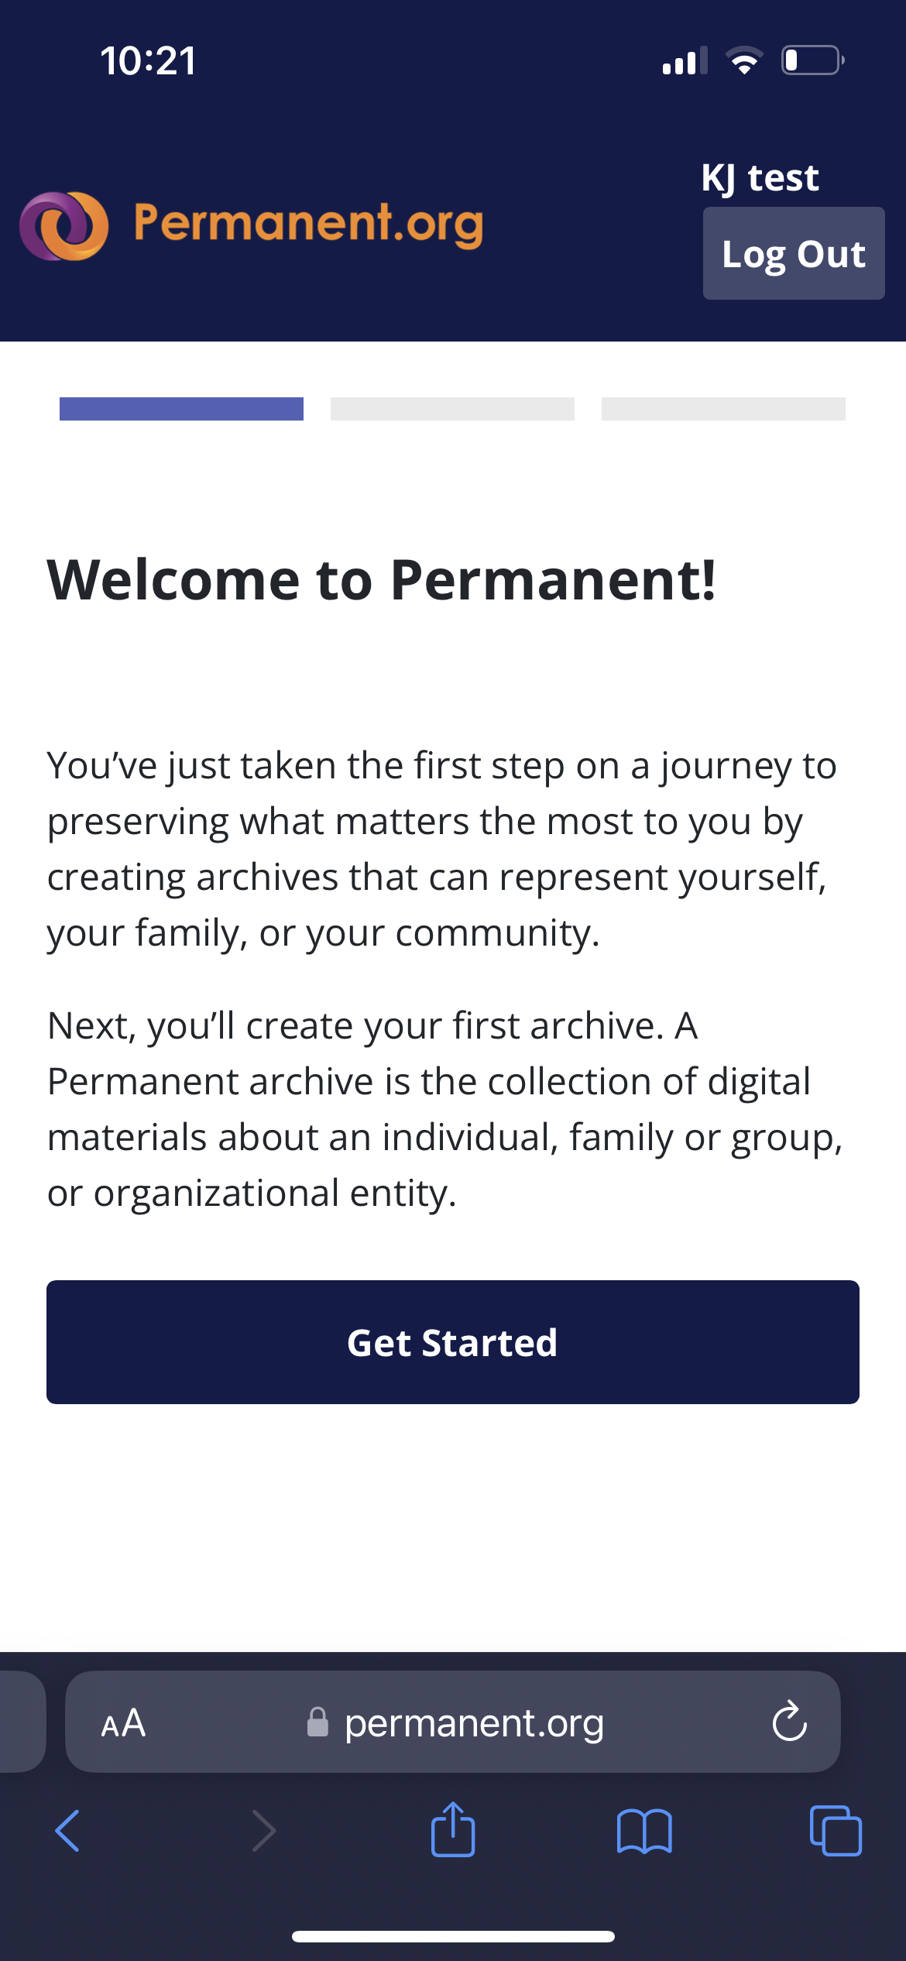
Task: Tap the Wi-Fi status icon
Action: pos(744,60)
